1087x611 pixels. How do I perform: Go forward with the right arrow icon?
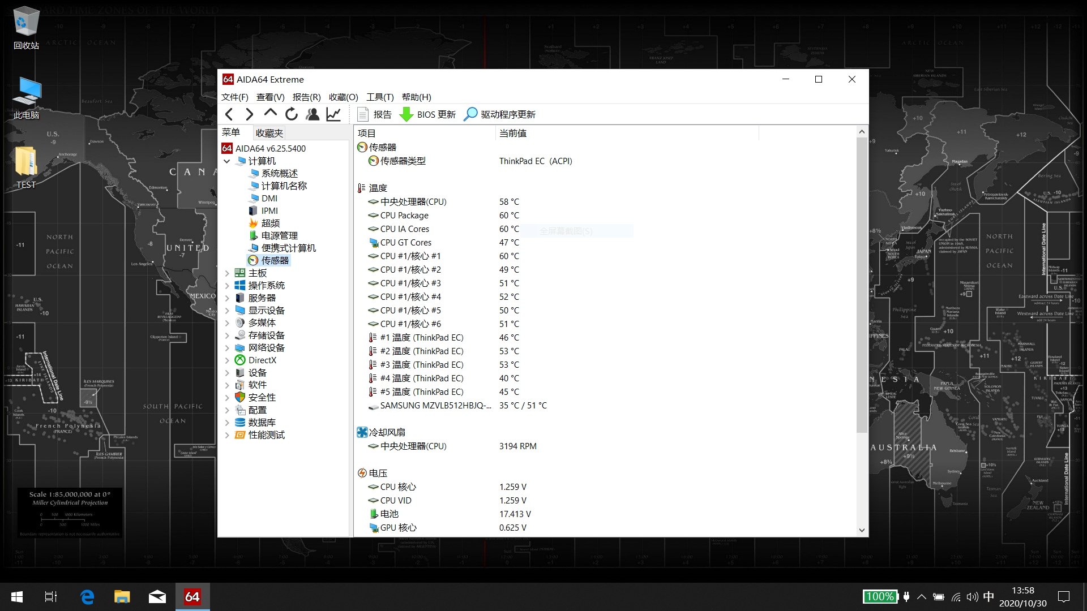click(250, 114)
